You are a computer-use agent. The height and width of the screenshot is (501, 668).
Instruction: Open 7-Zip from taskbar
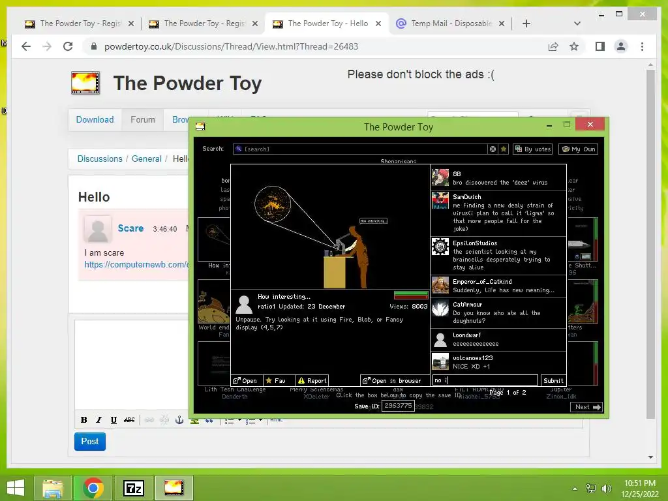click(x=133, y=488)
